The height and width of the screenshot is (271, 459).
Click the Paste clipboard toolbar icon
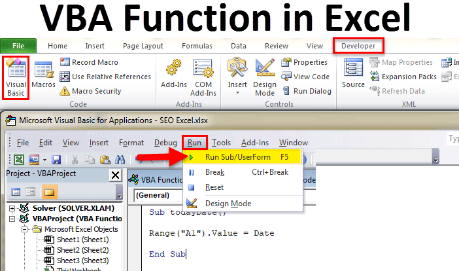(105, 160)
